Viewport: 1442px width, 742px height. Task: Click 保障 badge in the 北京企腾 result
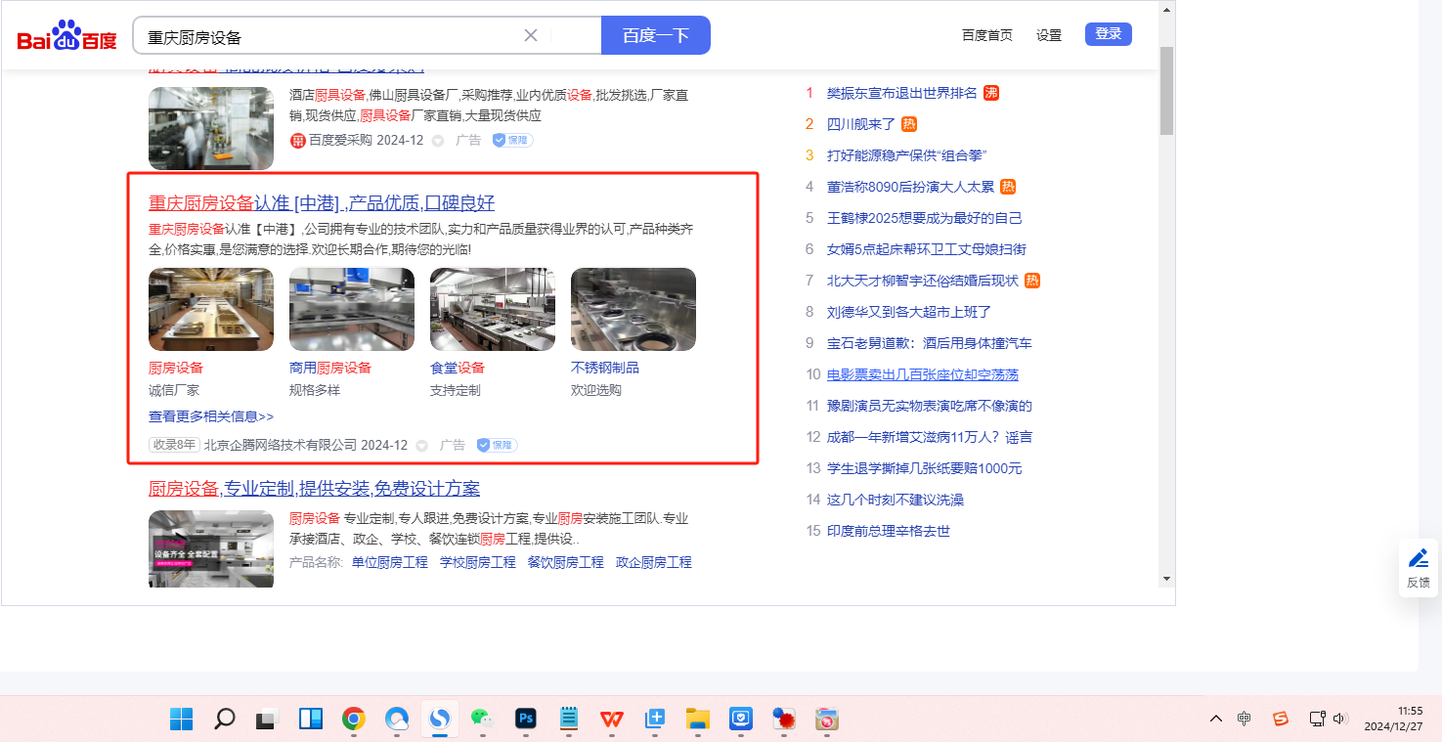pos(497,445)
